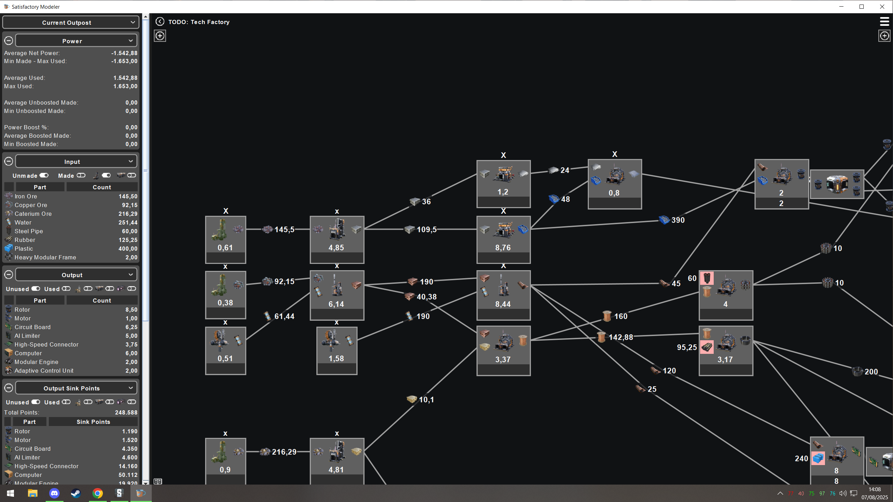Click the Iron Ore icon in the Input list

(9, 196)
